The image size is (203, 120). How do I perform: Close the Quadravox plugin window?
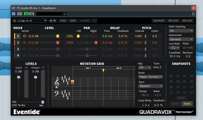(x=193, y=8)
